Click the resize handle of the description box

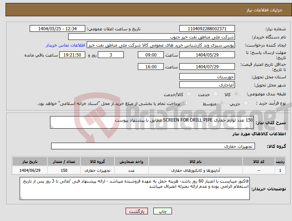(52, 127)
